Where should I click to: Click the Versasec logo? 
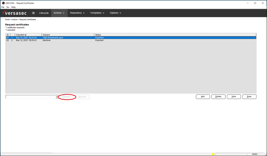(15, 13)
